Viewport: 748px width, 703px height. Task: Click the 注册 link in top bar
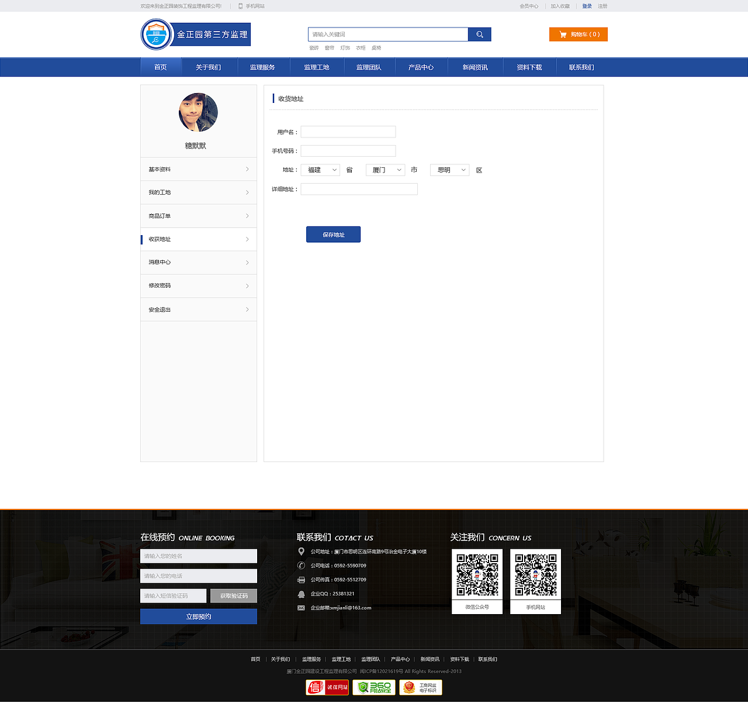click(602, 6)
